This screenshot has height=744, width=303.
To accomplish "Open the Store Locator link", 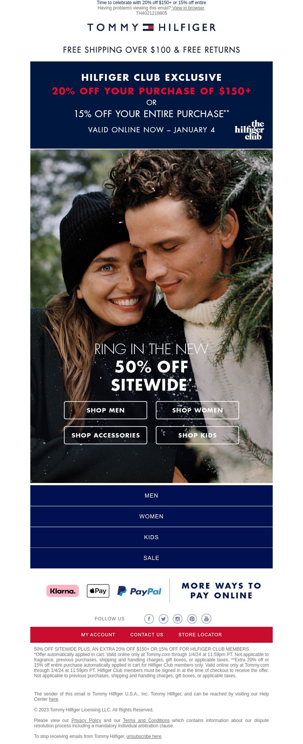I will (x=200, y=635).
